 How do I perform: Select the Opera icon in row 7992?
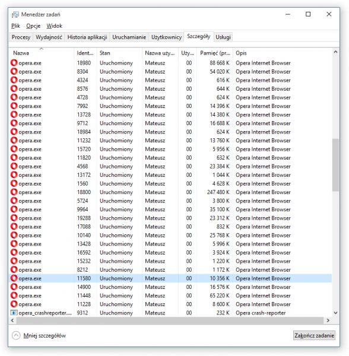[x=14, y=106]
